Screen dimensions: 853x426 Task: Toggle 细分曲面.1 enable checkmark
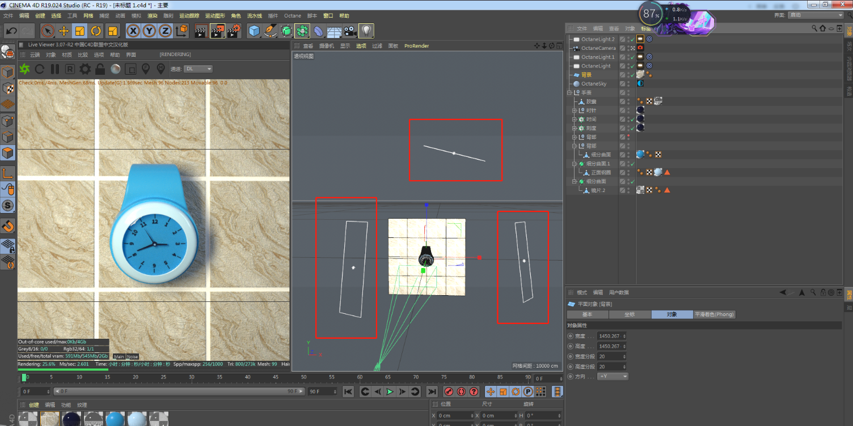pos(632,164)
